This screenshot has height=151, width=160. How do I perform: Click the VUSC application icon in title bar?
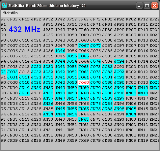coord(5,5)
